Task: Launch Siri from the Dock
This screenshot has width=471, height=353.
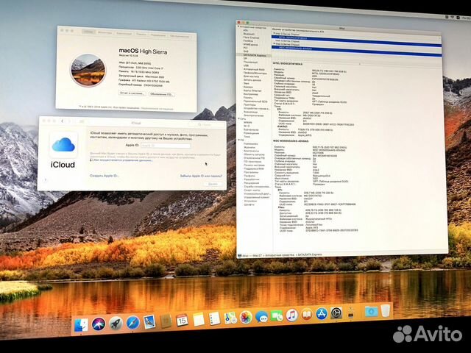Action: tap(99, 324)
